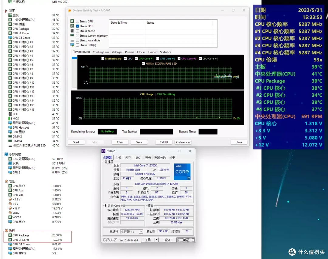Viewport: 328px width, 259px height.
Task: Click the GPU 2 fan icon
Action: [10, 172]
